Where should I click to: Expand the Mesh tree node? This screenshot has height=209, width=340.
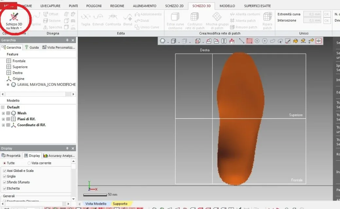3,113
